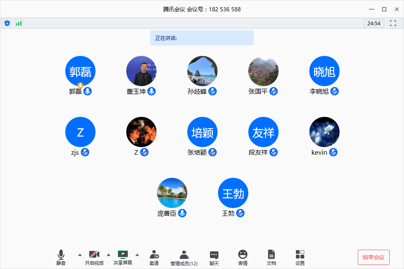Click 孙歧峰's muted microphone icon

click(x=213, y=91)
